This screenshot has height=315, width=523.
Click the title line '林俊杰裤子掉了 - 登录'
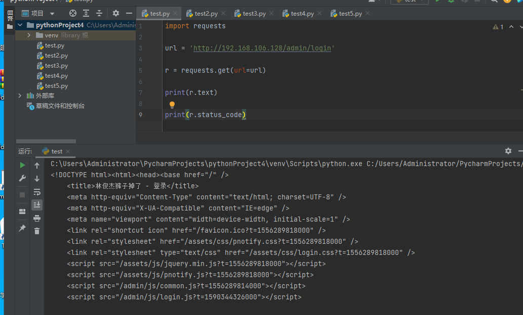[x=133, y=186]
